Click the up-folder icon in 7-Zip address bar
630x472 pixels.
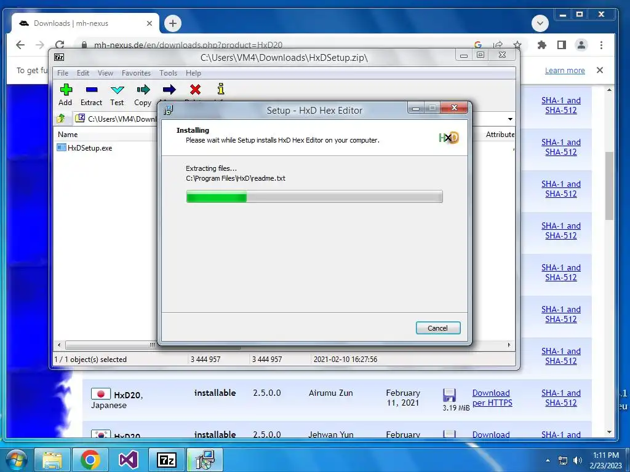(61, 119)
